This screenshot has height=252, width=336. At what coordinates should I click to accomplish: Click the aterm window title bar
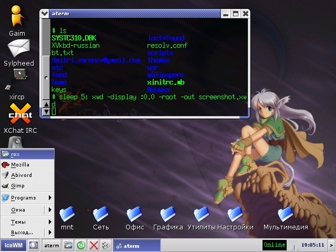[135, 14]
